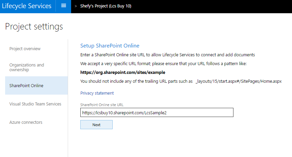Click the 'Enter a SharePoint Online site URL' line
The width and height of the screenshot is (292, 157).
pyautogui.click(x=167, y=55)
